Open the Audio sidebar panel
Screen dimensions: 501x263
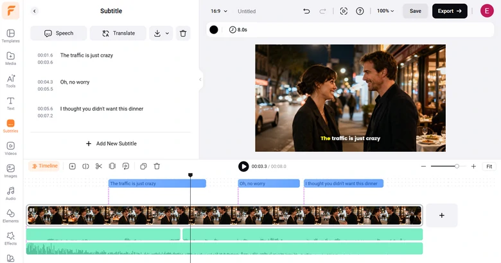10,194
